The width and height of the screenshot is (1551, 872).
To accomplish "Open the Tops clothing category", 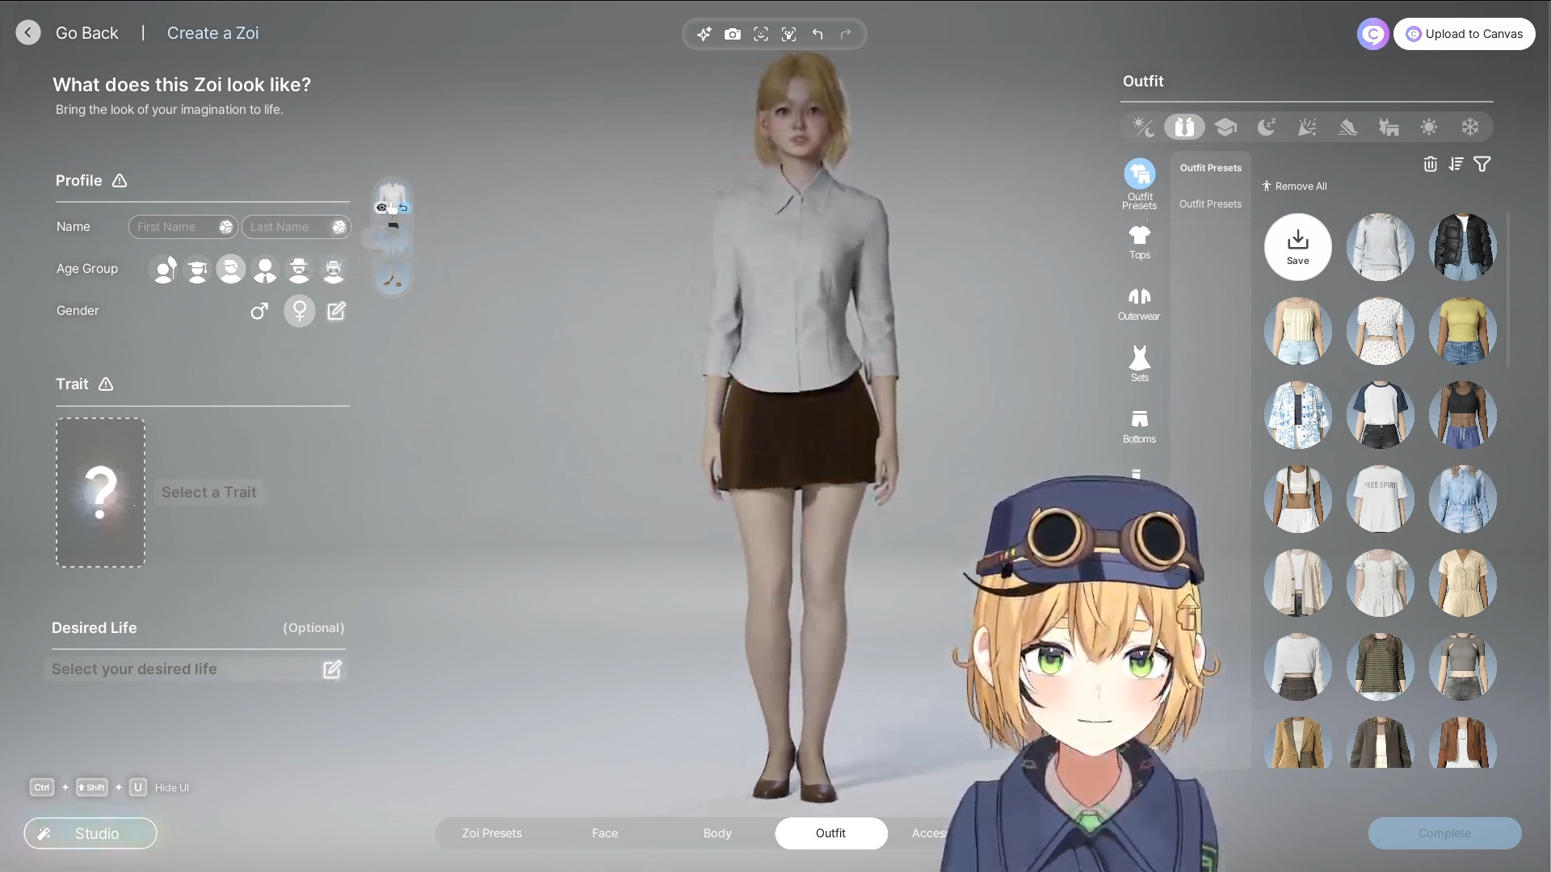I will point(1139,241).
